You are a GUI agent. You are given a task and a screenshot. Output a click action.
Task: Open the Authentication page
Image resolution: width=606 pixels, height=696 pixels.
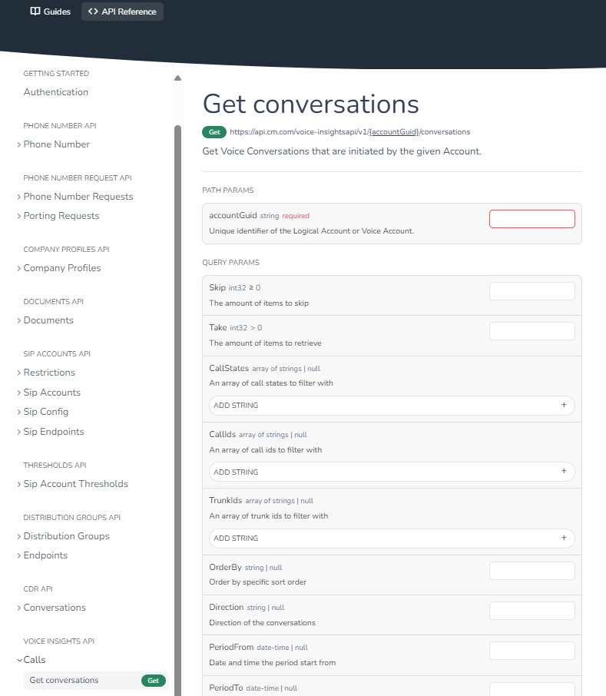55,92
